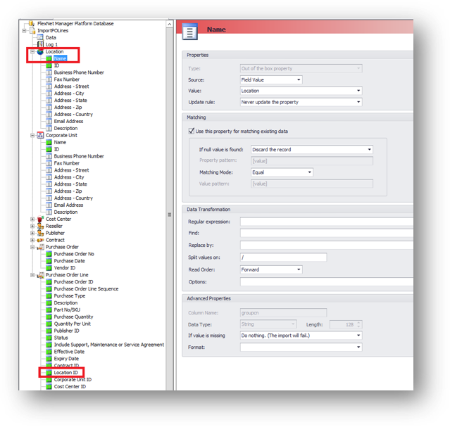Click the Reseller icon

[40, 226]
